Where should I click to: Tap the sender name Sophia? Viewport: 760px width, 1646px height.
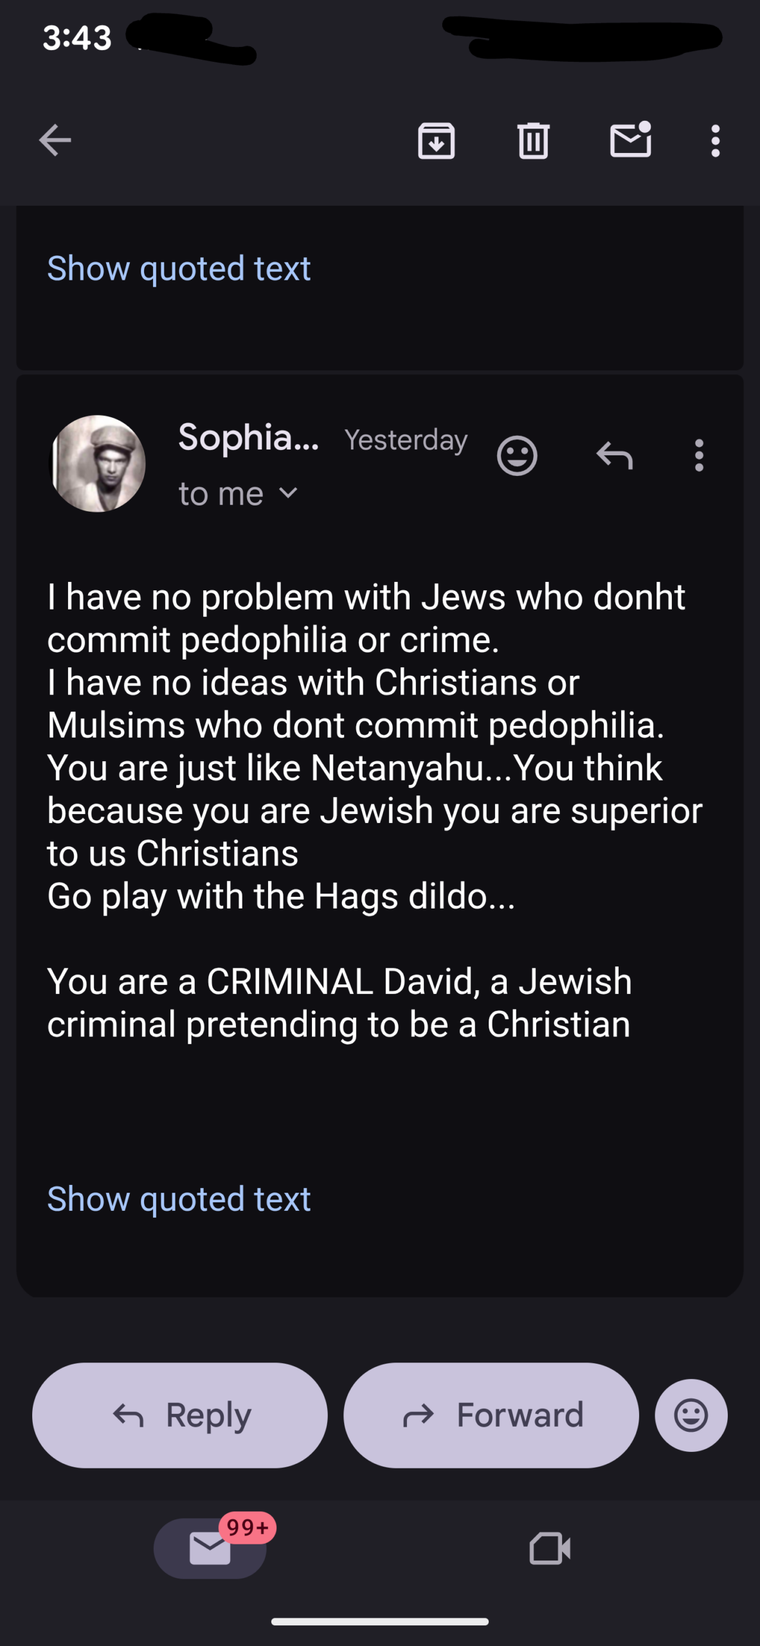(248, 438)
